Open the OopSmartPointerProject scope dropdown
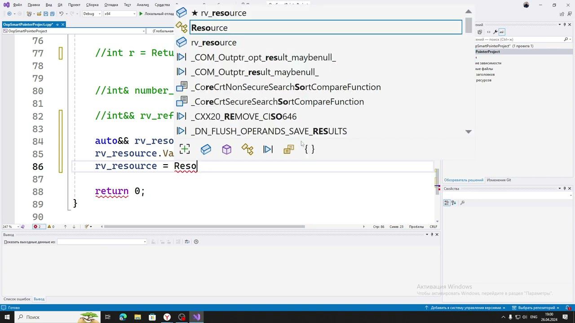Screen dimensions: 575x323 [x=74, y=31]
